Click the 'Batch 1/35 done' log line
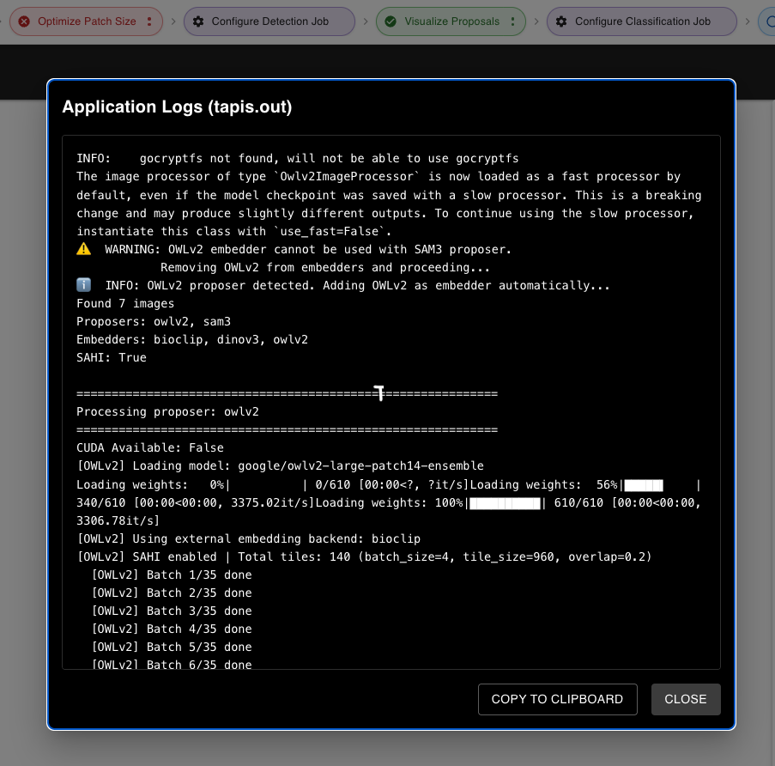The image size is (775, 766). coord(172,574)
